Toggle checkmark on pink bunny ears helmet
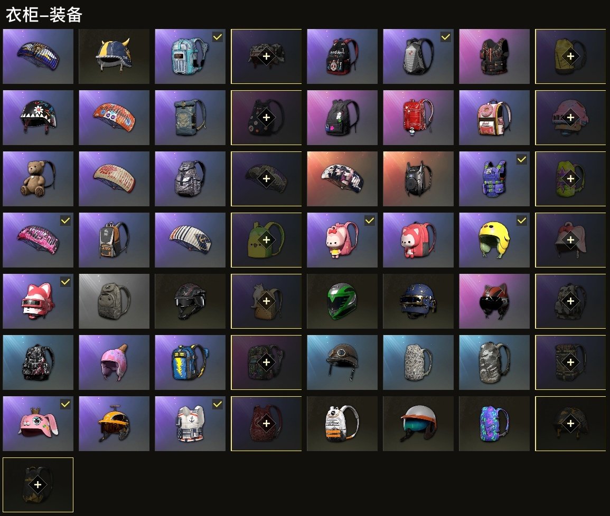 click(x=65, y=404)
